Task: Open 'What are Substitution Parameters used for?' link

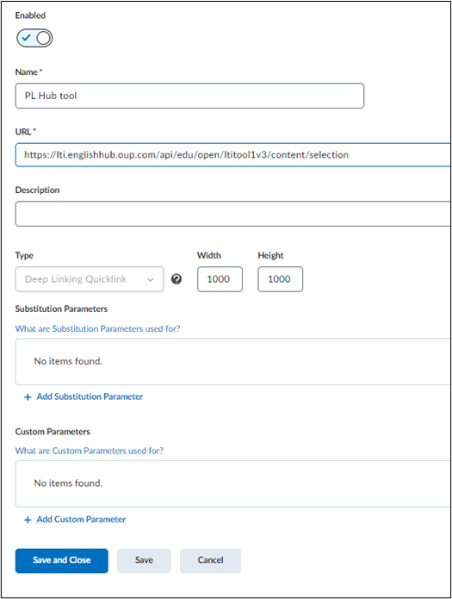Action: (x=98, y=329)
